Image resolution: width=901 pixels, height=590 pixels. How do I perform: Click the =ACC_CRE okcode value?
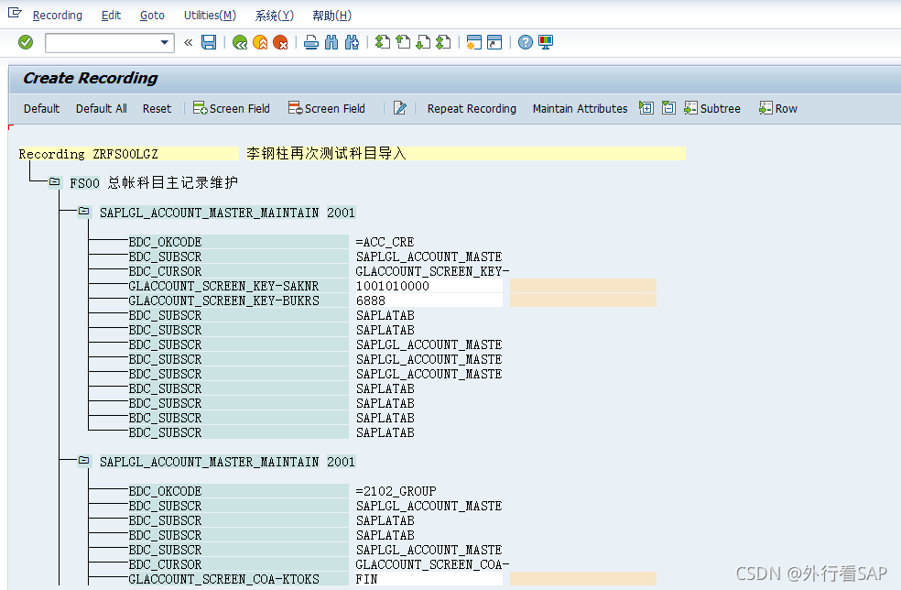[x=385, y=242]
